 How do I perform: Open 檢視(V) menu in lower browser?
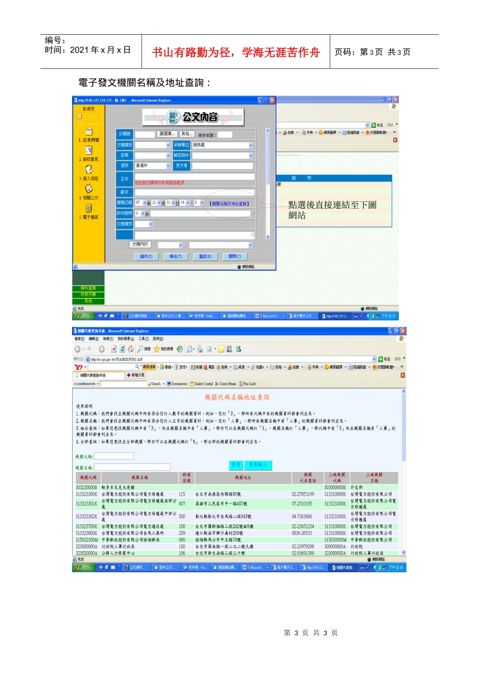pos(108,339)
